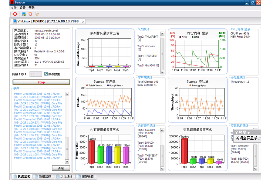
Task: Switch to the 报警设置 bottom tab
Action: 86,177
